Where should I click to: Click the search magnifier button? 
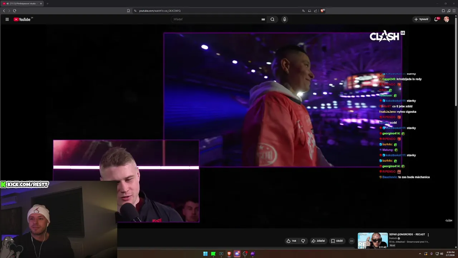coord(272,19)
